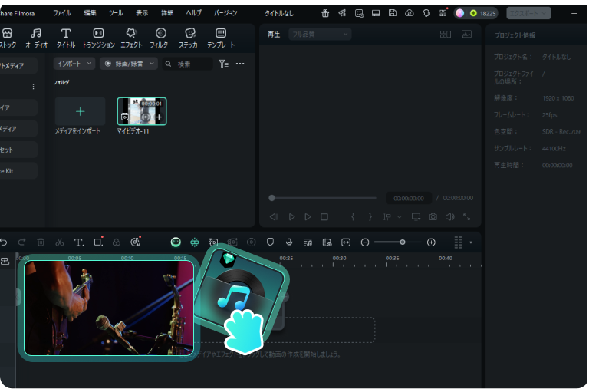Viewport: 589px width, 389px height.
Task: Click the エクスポート export button
Action: (x=528, y=13)
